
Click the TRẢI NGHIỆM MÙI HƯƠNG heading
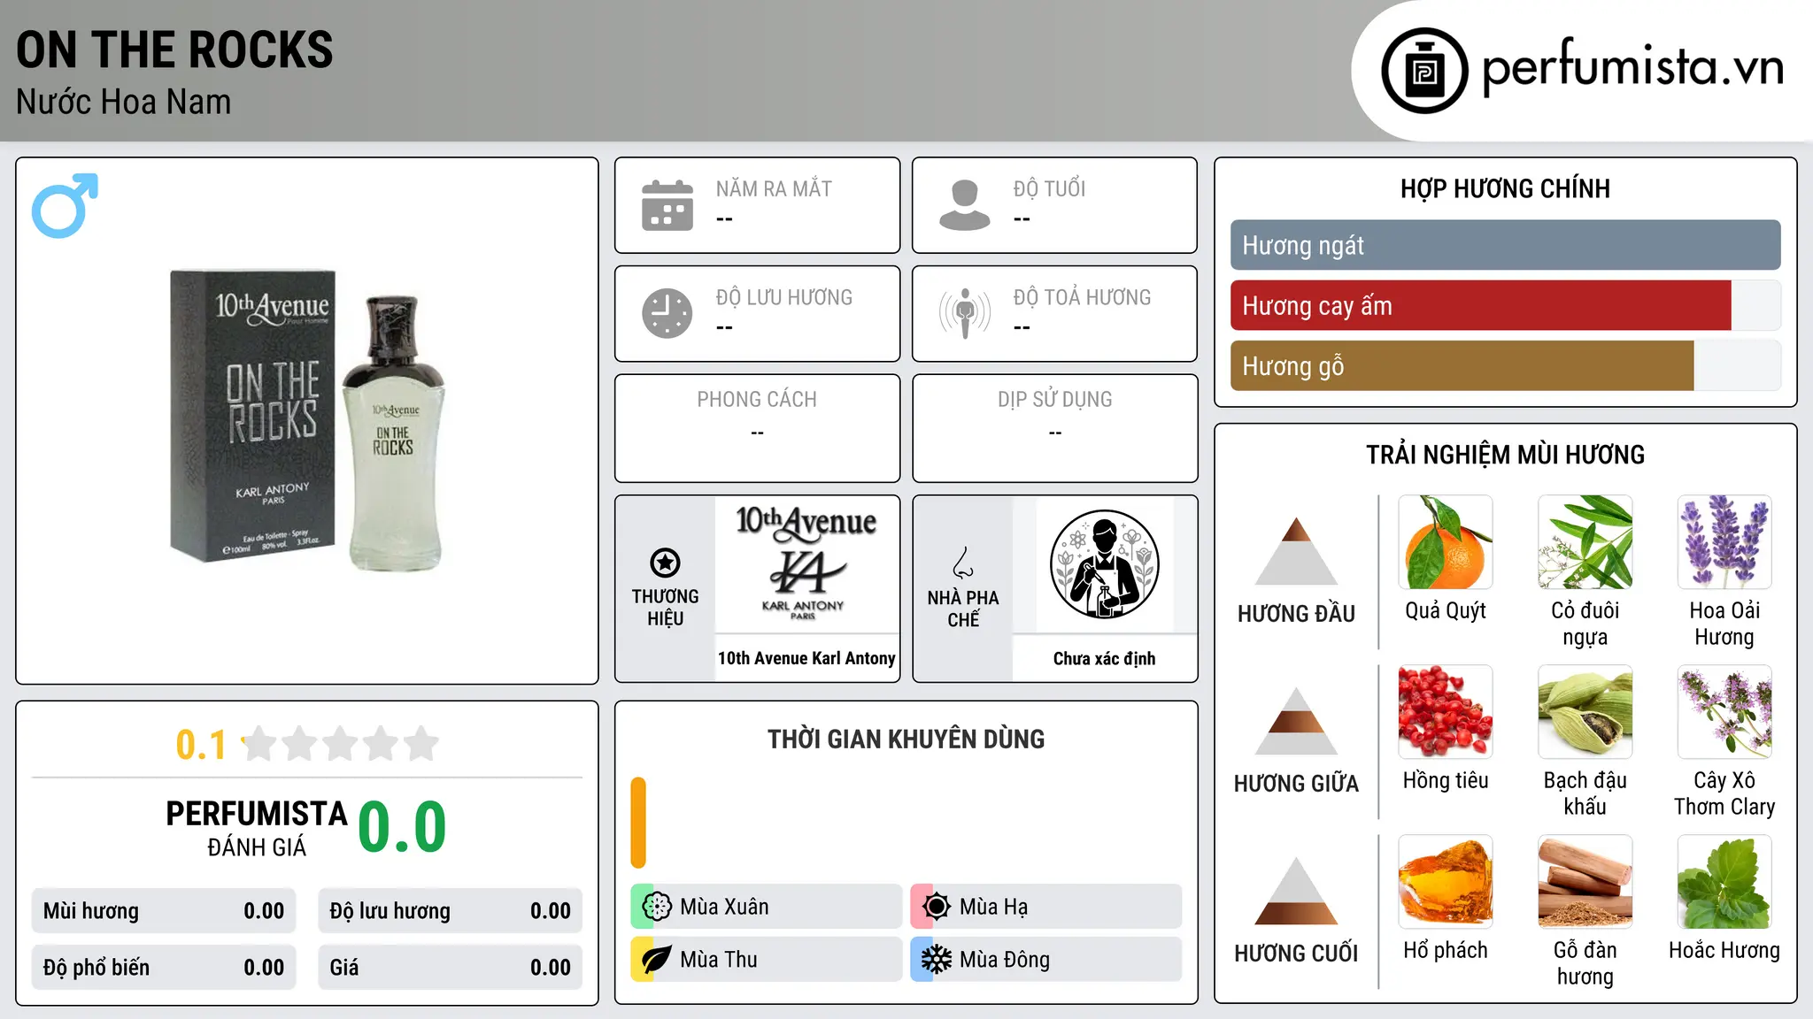pyautogui.click(x=1505, y=455)
